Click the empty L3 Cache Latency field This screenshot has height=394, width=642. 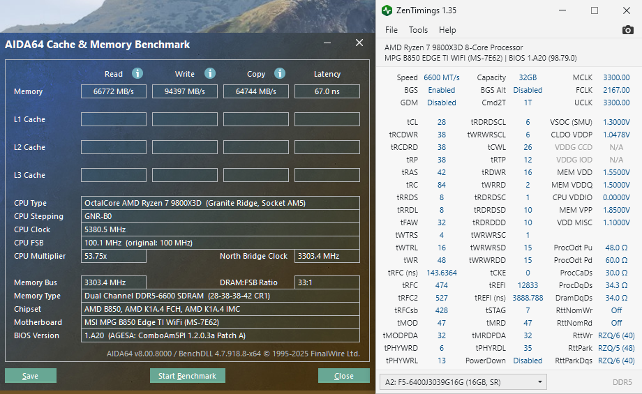tap(327, 175)
